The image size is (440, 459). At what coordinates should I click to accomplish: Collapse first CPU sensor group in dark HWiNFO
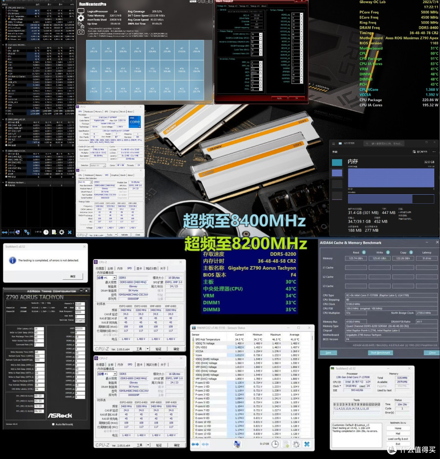pyautogui.click(x=3, y=8)
